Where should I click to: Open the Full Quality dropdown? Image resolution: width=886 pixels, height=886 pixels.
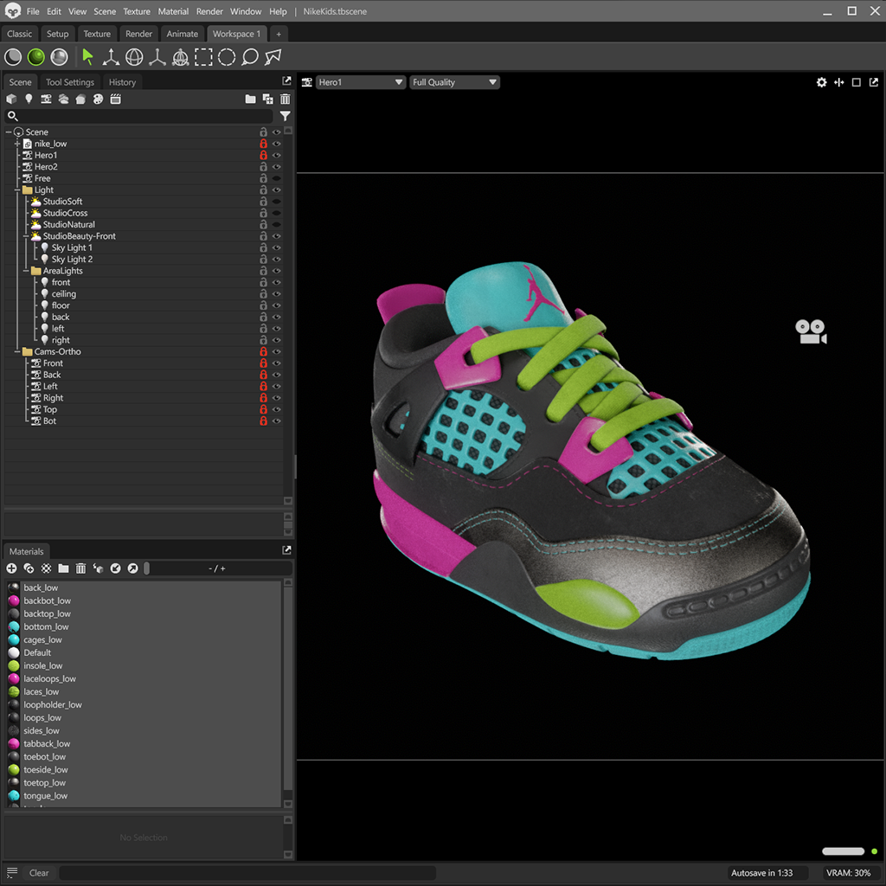pyautogui.click(x=454, y=82)
